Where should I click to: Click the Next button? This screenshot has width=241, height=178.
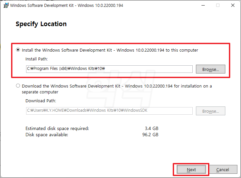tap(191, 170)
